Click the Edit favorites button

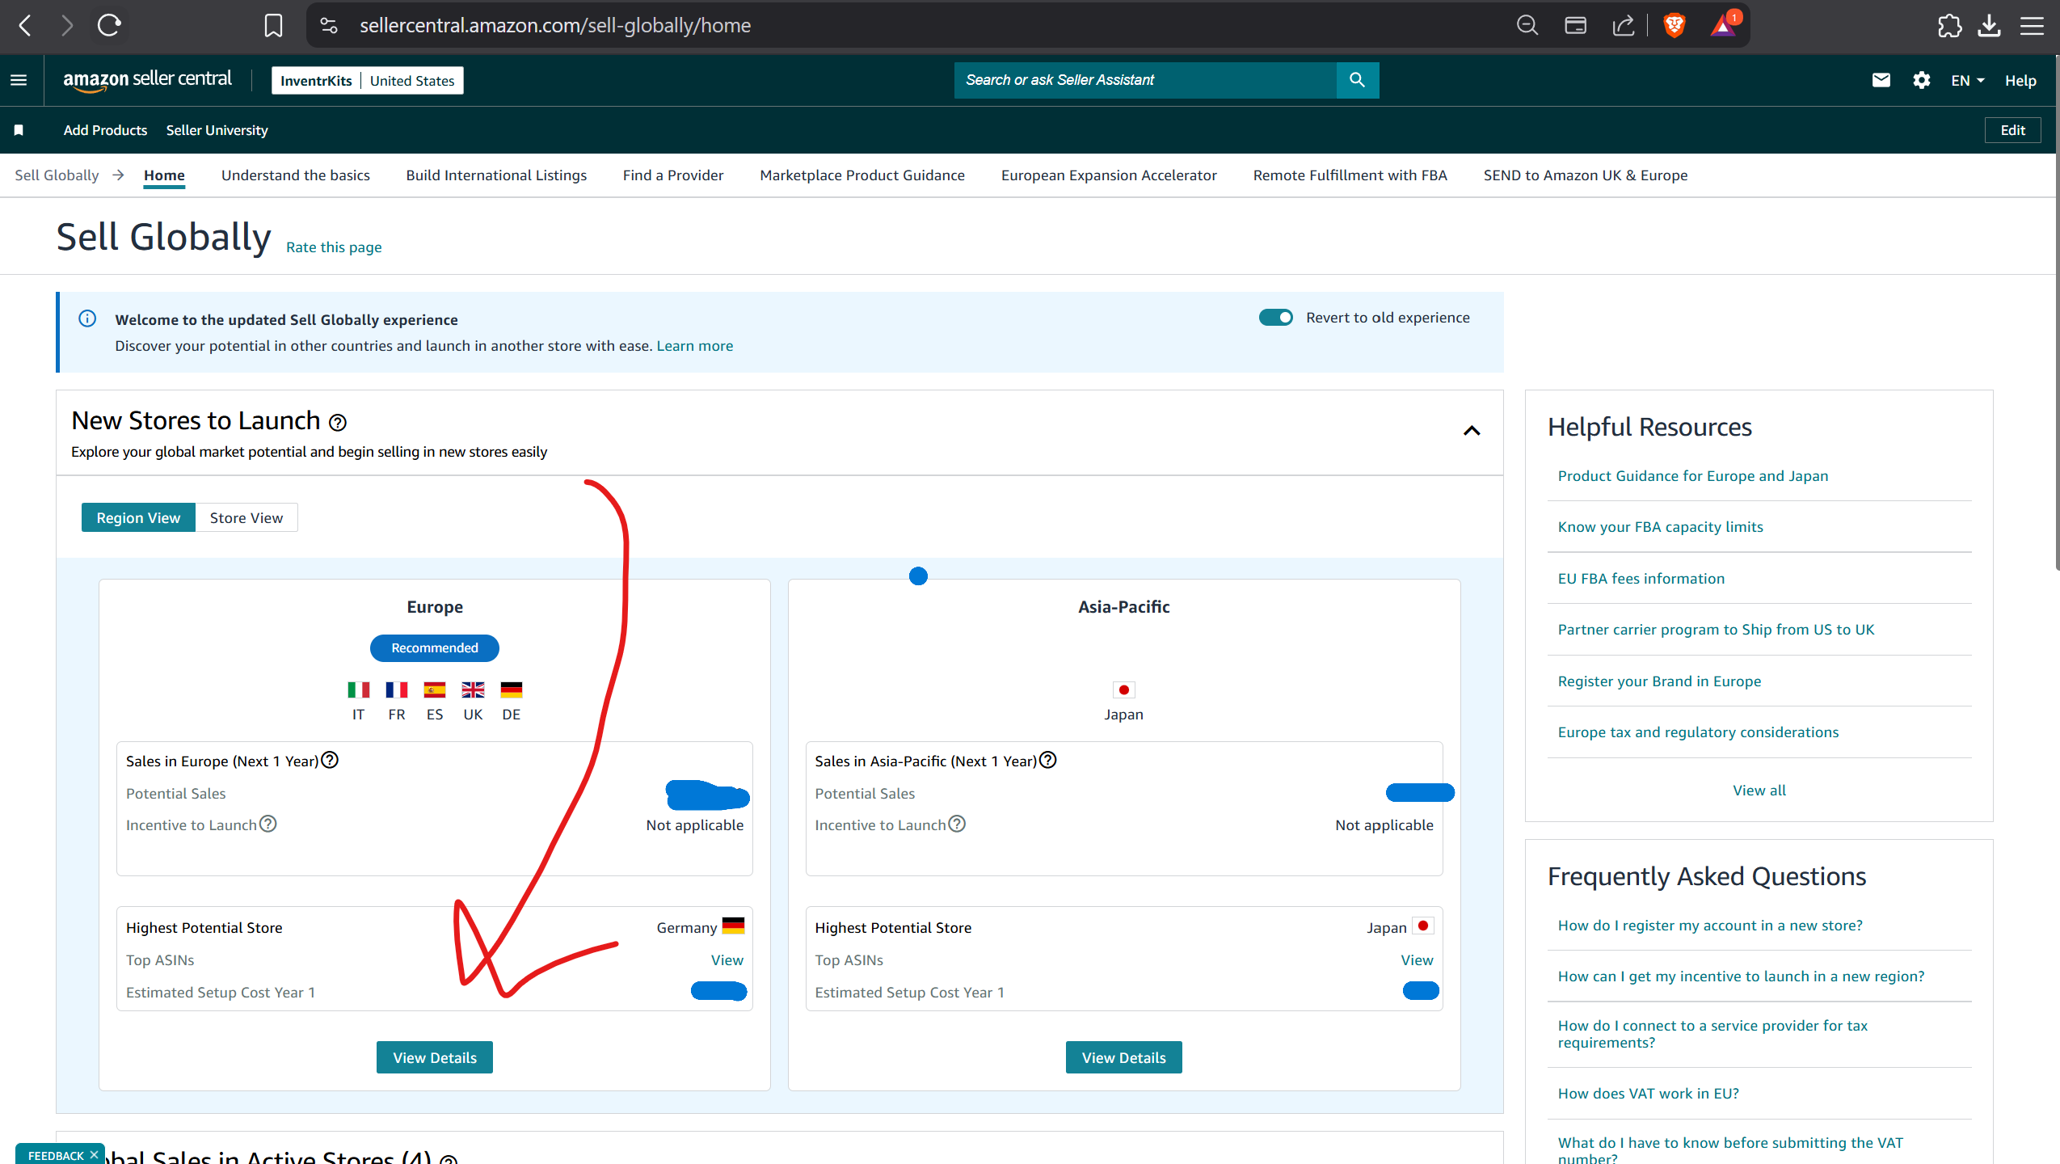pos(2012,130)
